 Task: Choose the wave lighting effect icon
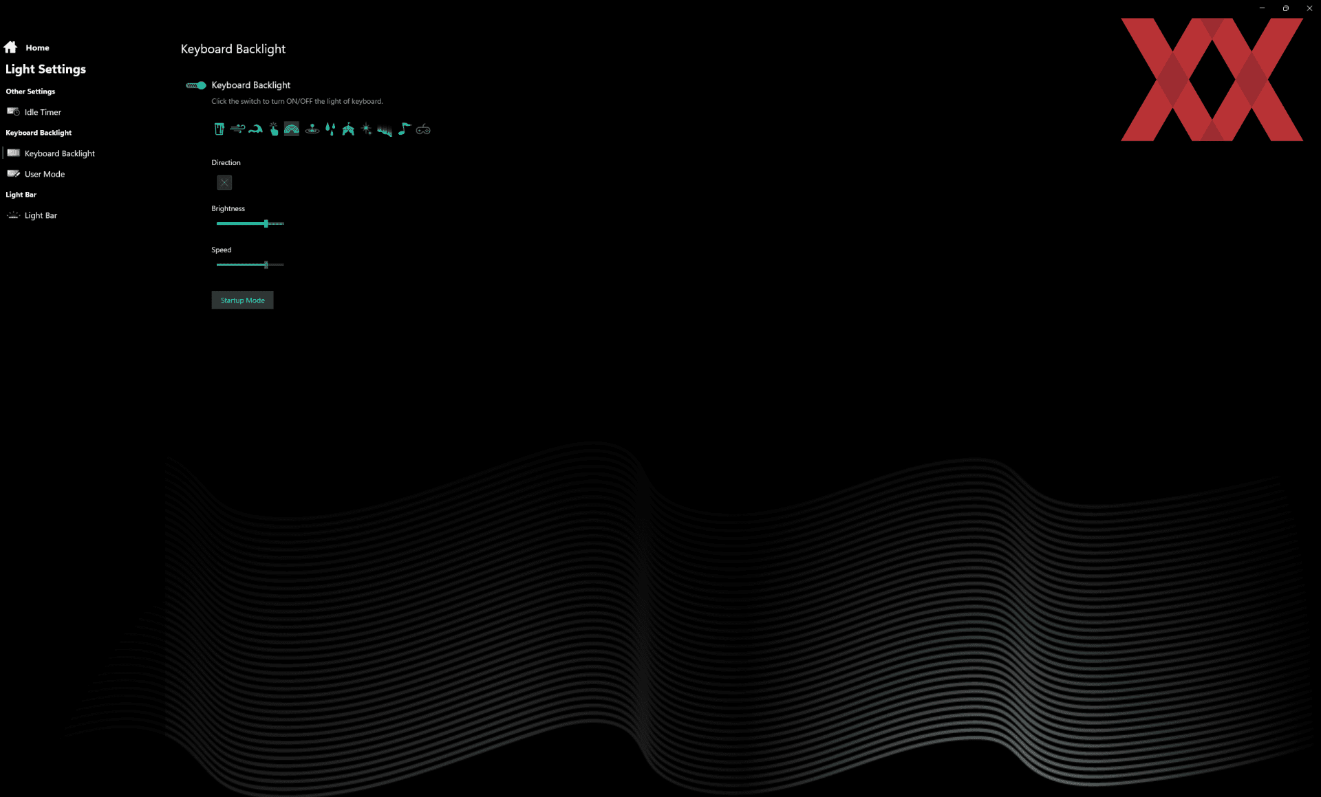coord(255,129)
